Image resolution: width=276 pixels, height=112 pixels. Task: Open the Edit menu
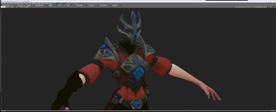[x=4, y=3]
